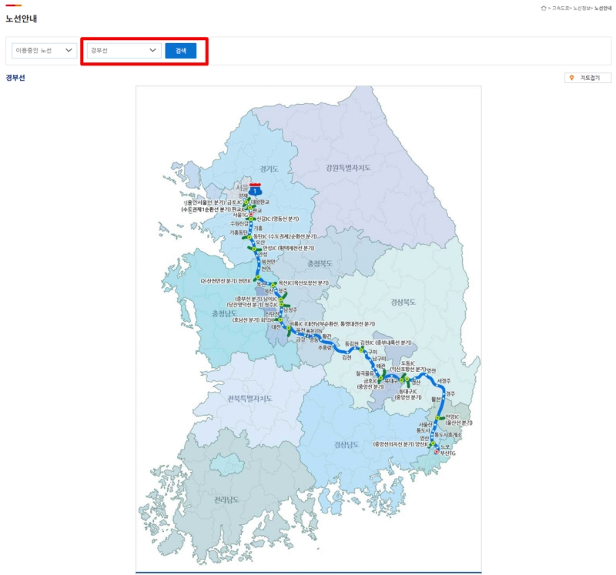Select the 천안JC junction marker
Viewport: 616px width, 575px height.
click(258, 277)
